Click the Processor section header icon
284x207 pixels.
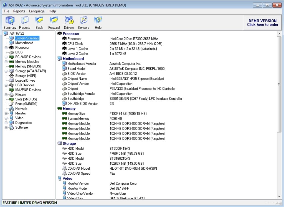coord(60,34)
